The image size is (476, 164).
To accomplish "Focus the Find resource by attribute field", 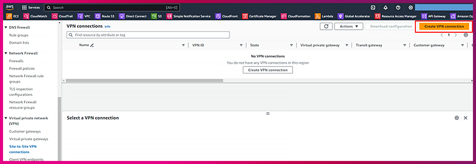I will pos(148,35).
